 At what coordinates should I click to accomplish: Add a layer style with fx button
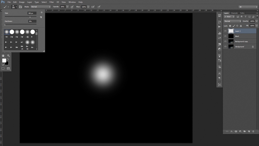coord(232,132)
